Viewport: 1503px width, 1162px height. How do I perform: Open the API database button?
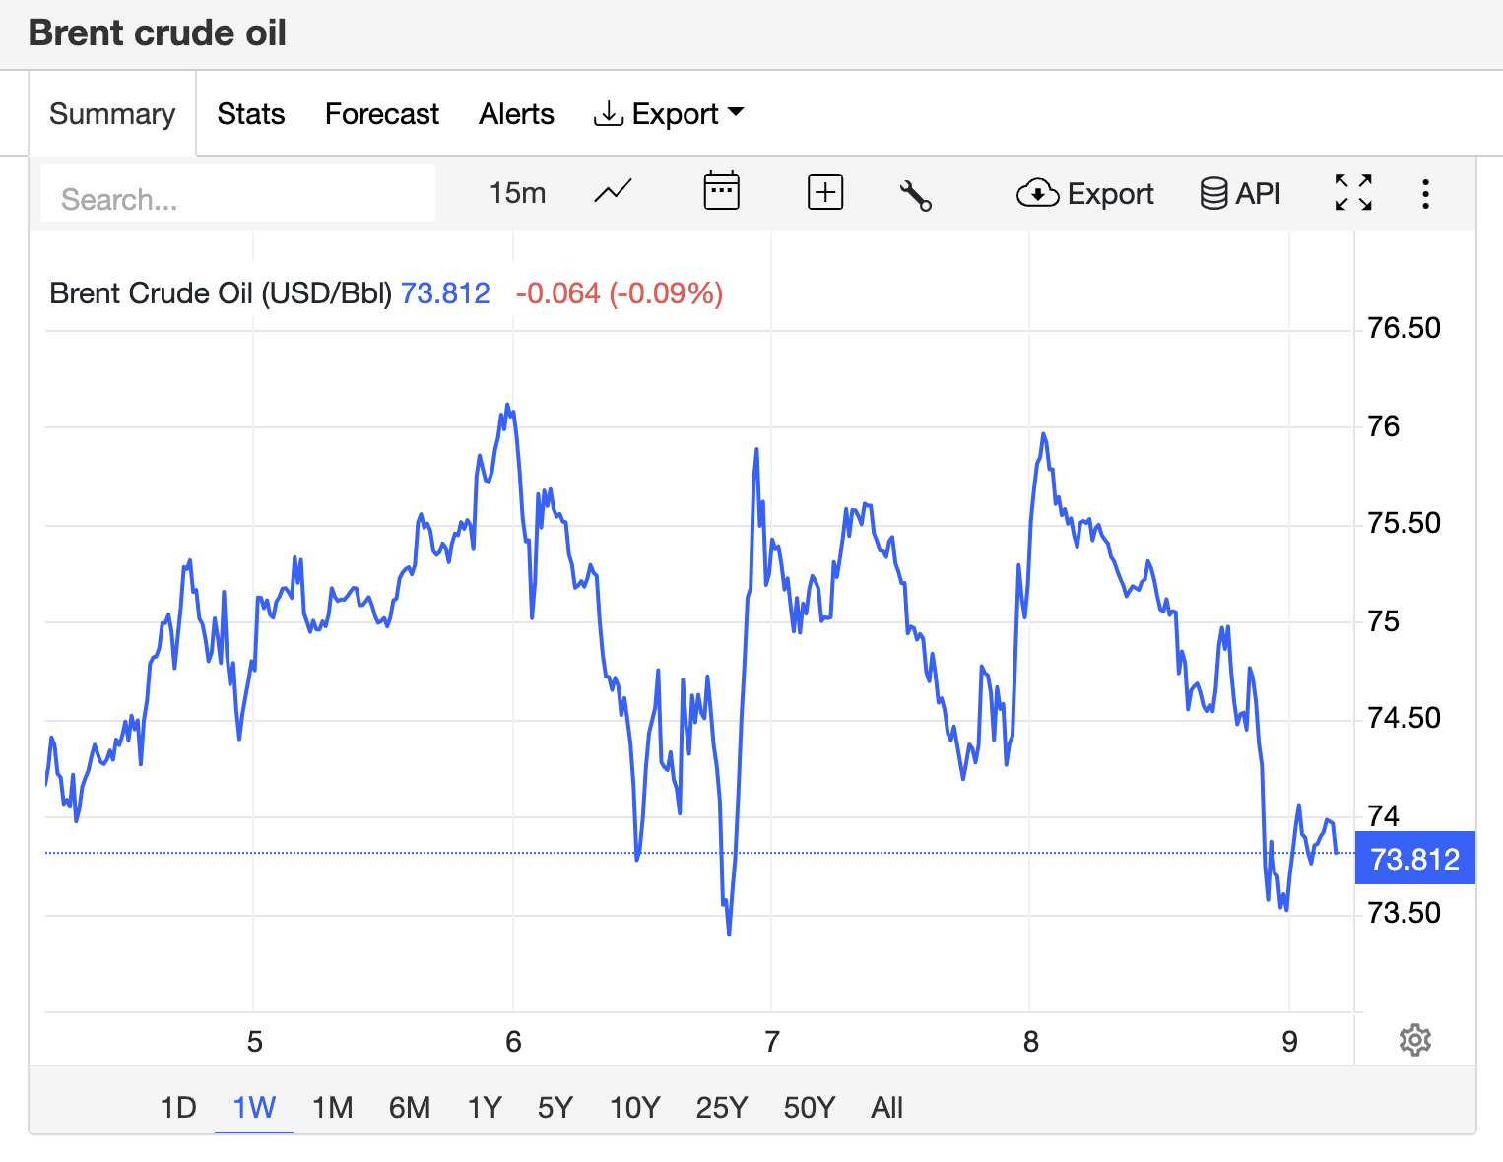(x=1240, y=193)
